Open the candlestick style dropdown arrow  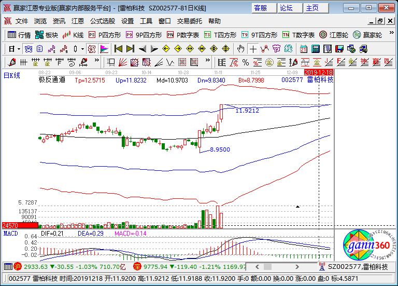tap(82, 49)
